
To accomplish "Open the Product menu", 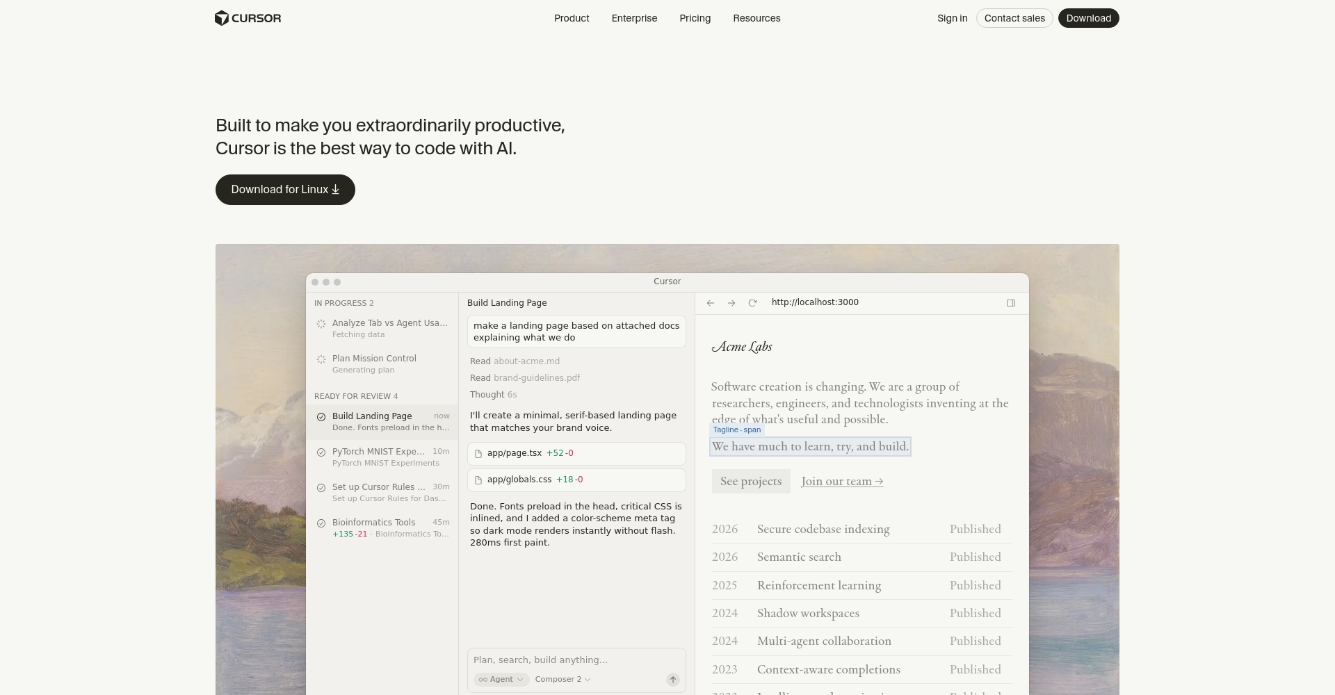I will click(572, 18).
